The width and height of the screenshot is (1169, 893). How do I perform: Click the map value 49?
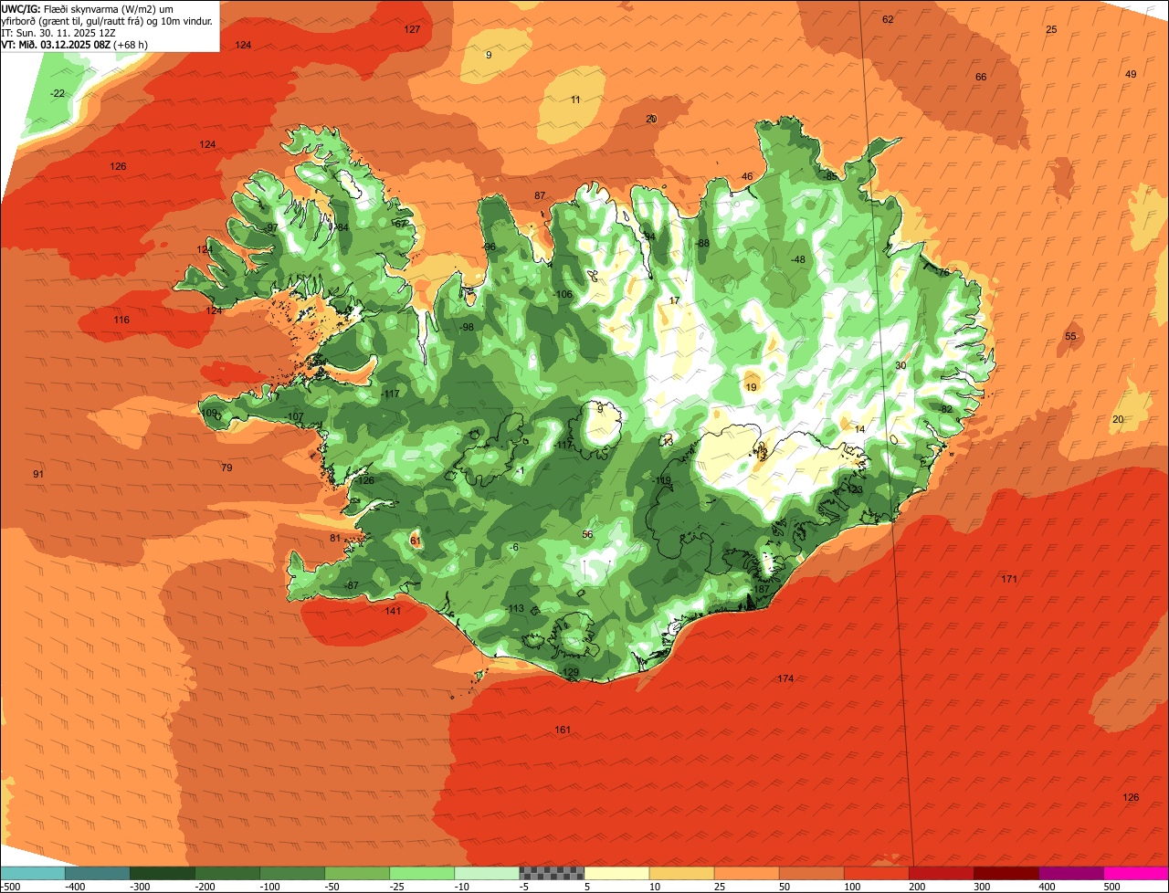pos(1131,74)
